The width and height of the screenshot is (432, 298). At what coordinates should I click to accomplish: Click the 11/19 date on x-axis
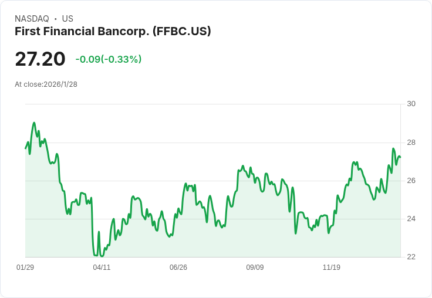(x=332, y=267)
